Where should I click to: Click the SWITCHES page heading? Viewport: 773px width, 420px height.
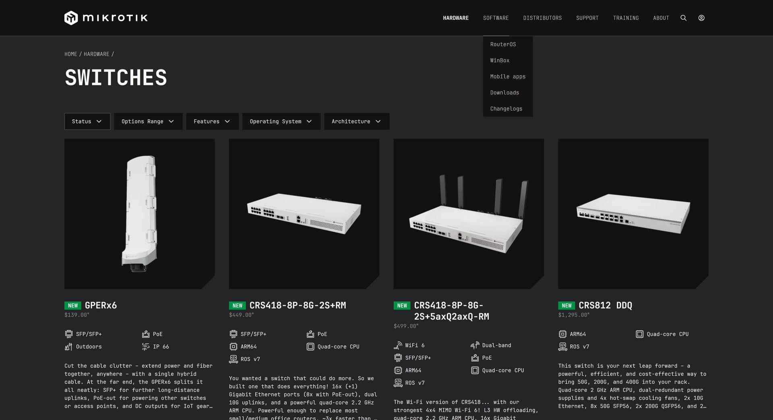(116, 78)
